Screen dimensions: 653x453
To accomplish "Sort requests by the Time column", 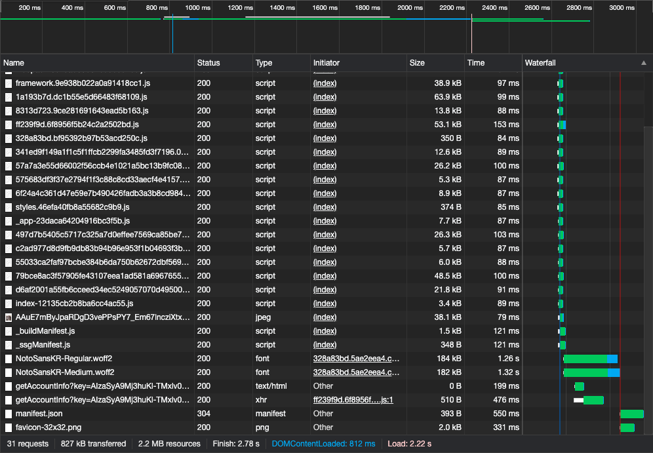I will tap(476, 63).
